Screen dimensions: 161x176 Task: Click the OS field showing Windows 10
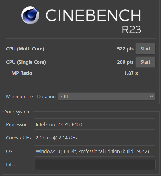point(95,151)
